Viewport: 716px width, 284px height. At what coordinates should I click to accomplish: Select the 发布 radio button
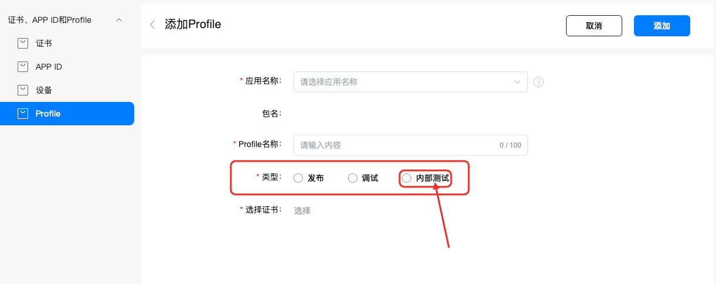[x=298, y=178]
